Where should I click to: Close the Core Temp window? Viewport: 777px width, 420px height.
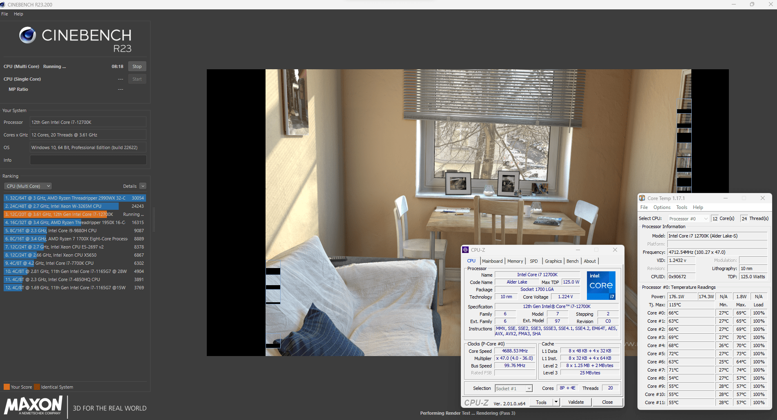[762, 198]
